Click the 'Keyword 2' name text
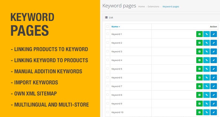 [117, 43]
